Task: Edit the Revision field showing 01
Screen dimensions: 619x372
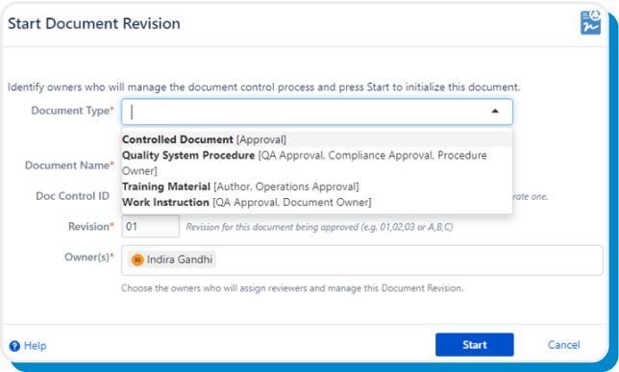Action: pos(150,226)
